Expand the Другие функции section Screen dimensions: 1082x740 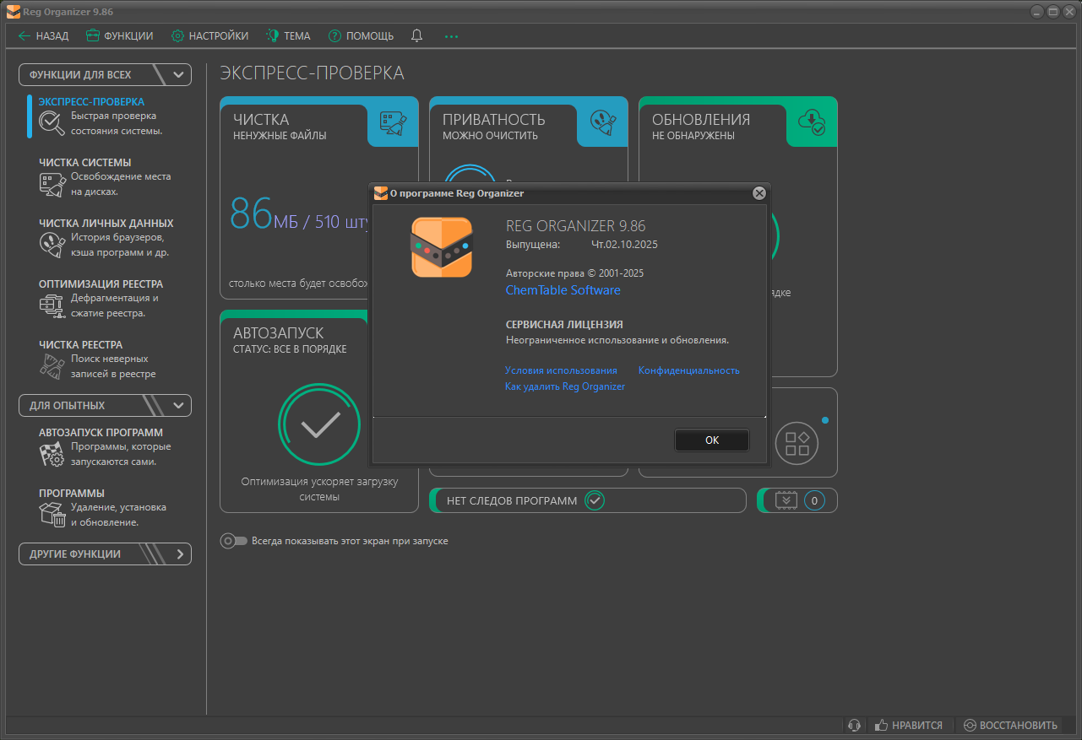point(179,554)
